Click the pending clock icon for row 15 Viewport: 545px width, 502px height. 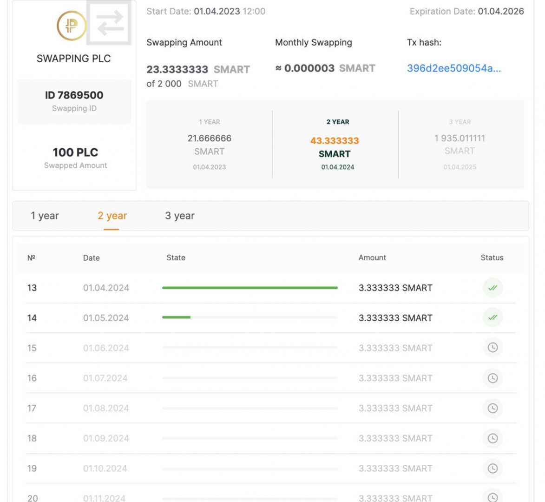pyautogui.click(x=492, y=348)
